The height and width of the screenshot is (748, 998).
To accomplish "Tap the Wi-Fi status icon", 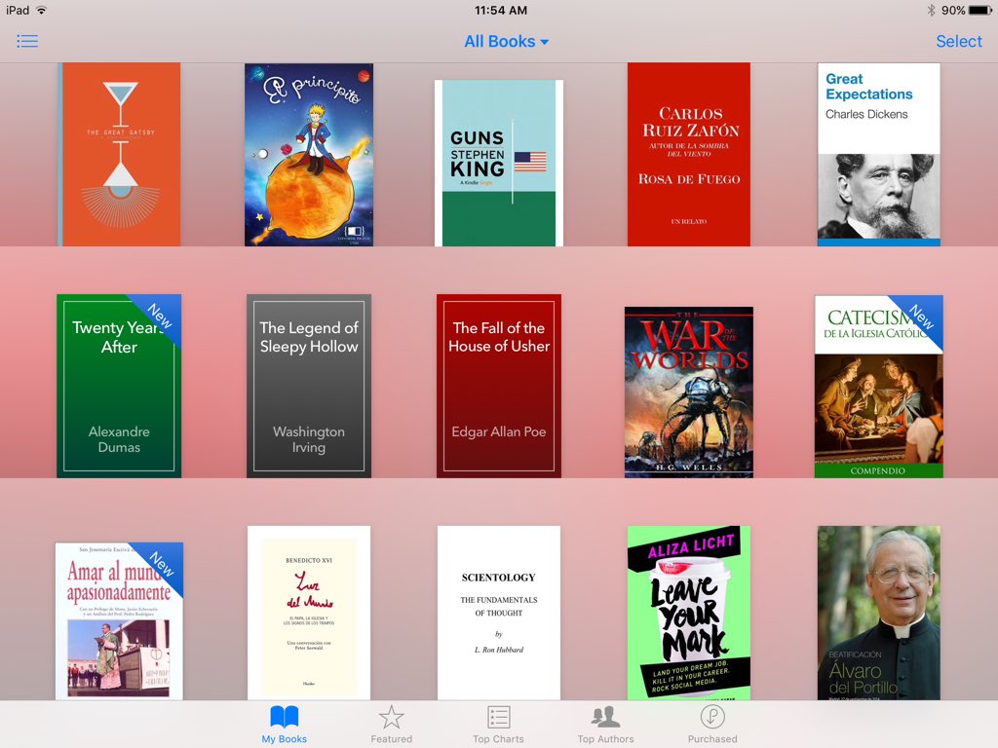I will [41, 10].
